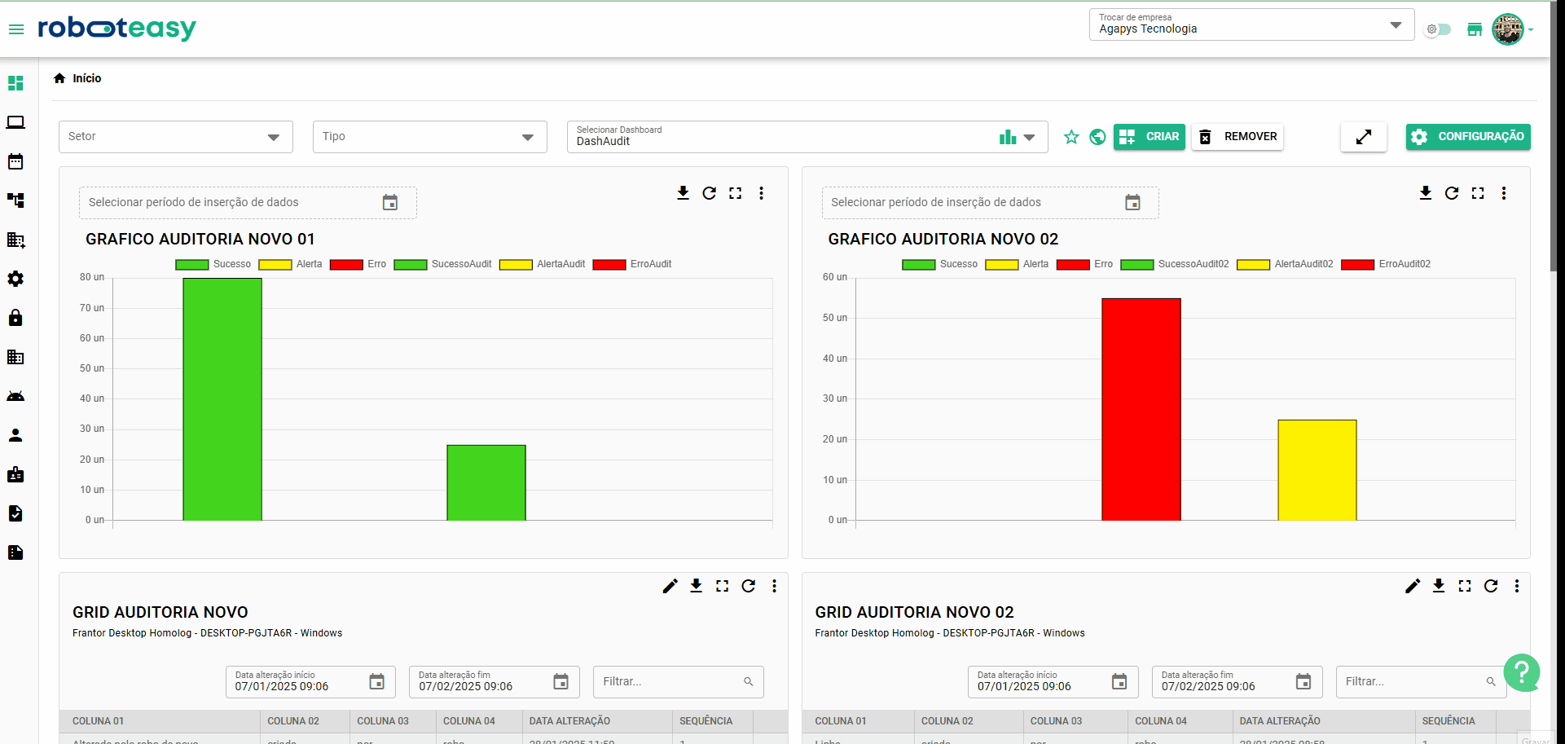This screenshot has height=744, width=1565.
Task: Click the CONFIGURAÇÃO button
Action: click(1467, 137)
